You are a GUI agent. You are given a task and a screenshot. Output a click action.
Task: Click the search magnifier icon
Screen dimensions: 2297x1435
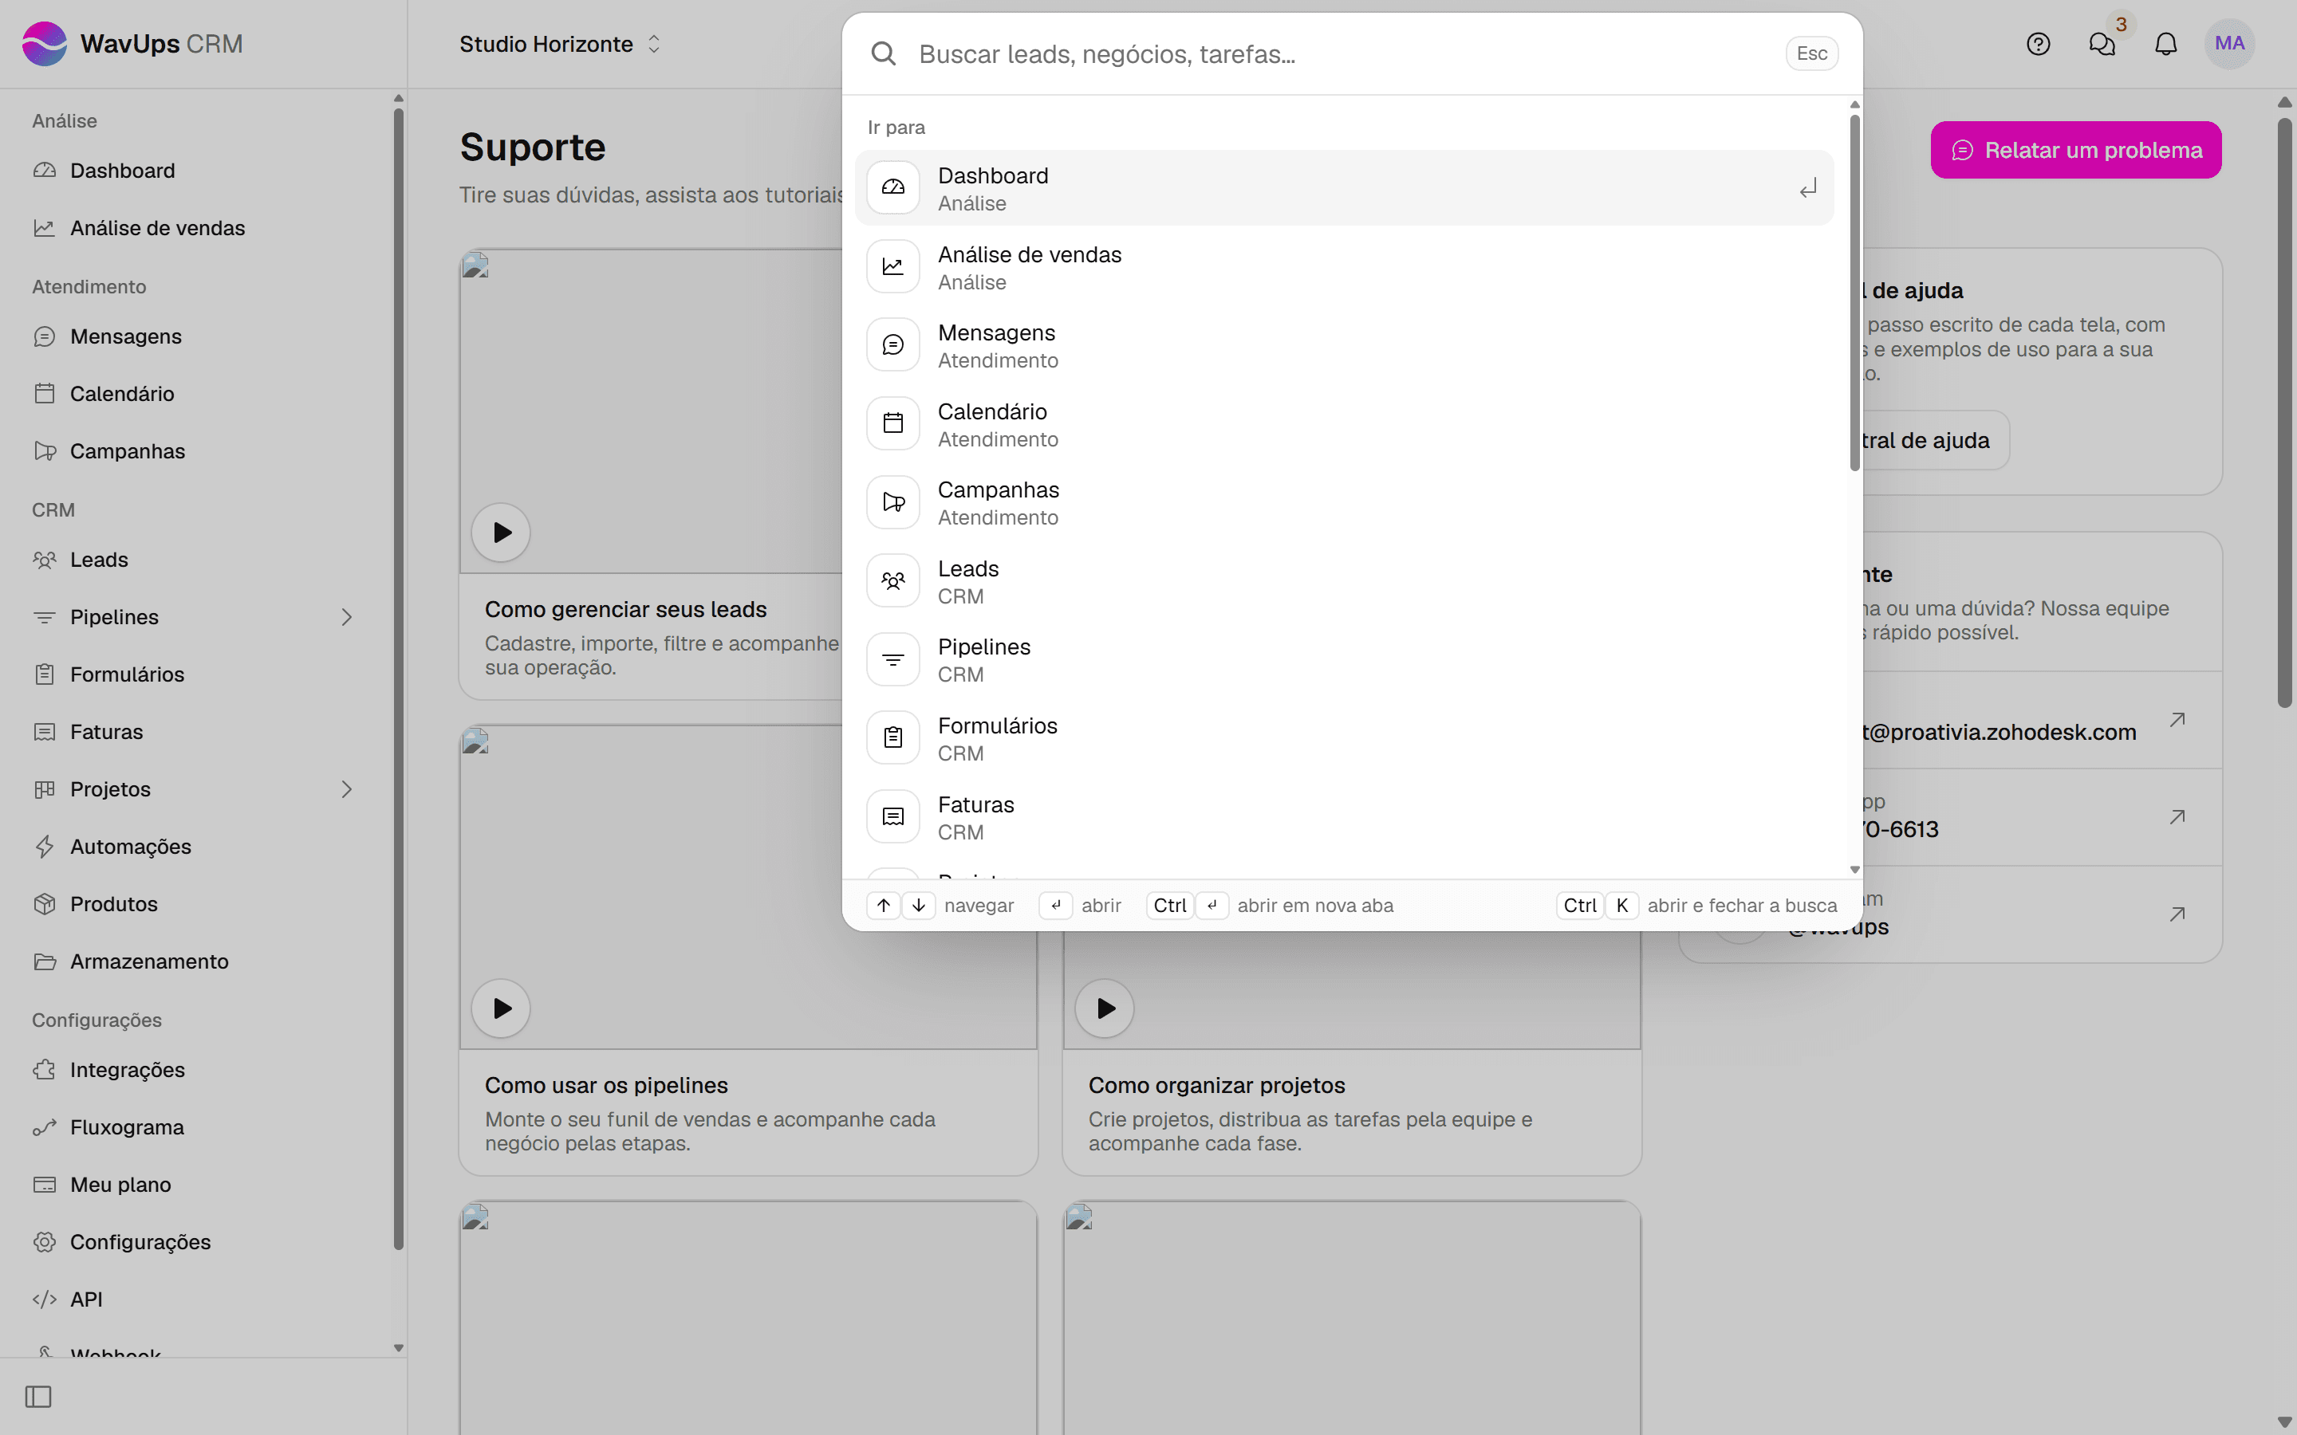point(883,54)
